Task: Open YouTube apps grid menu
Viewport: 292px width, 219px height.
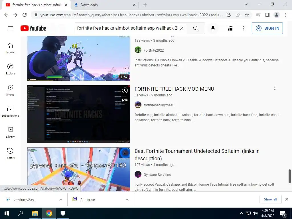Action: point(230,28)
